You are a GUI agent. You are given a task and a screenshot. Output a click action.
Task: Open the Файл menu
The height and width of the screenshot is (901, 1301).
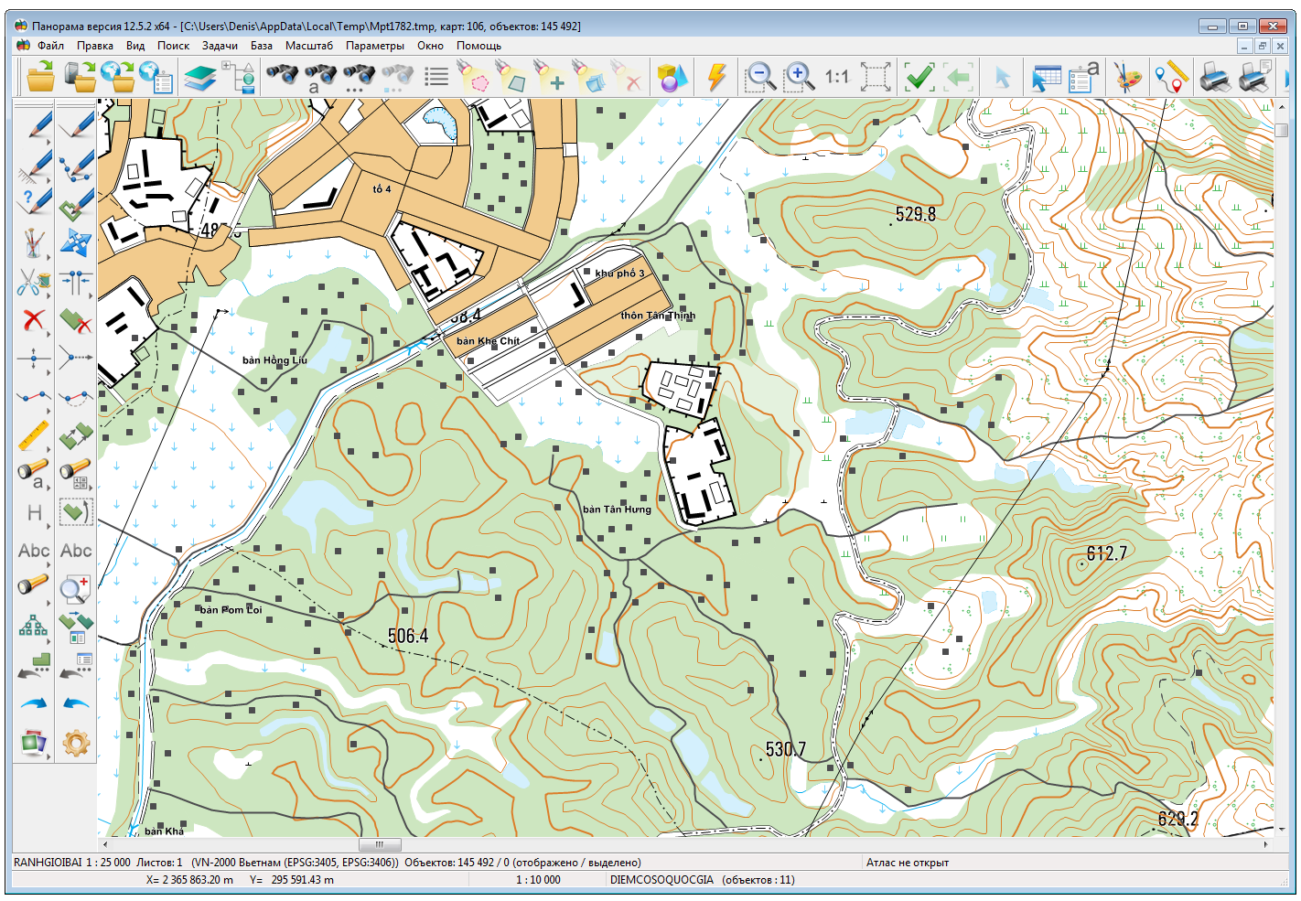[x=50, y=46]
